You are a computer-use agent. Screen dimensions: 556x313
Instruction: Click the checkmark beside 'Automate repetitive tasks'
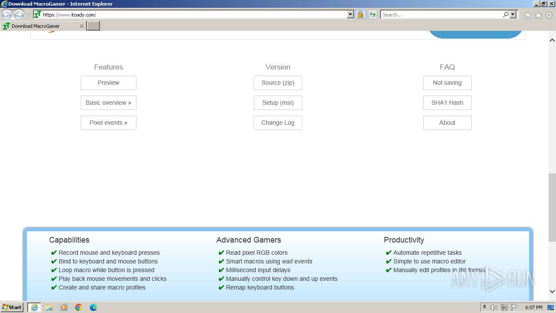coord(388,253)
